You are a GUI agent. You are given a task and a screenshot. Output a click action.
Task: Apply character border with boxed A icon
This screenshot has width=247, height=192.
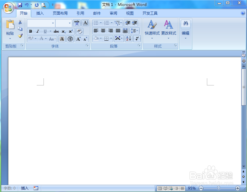(85, 23)
